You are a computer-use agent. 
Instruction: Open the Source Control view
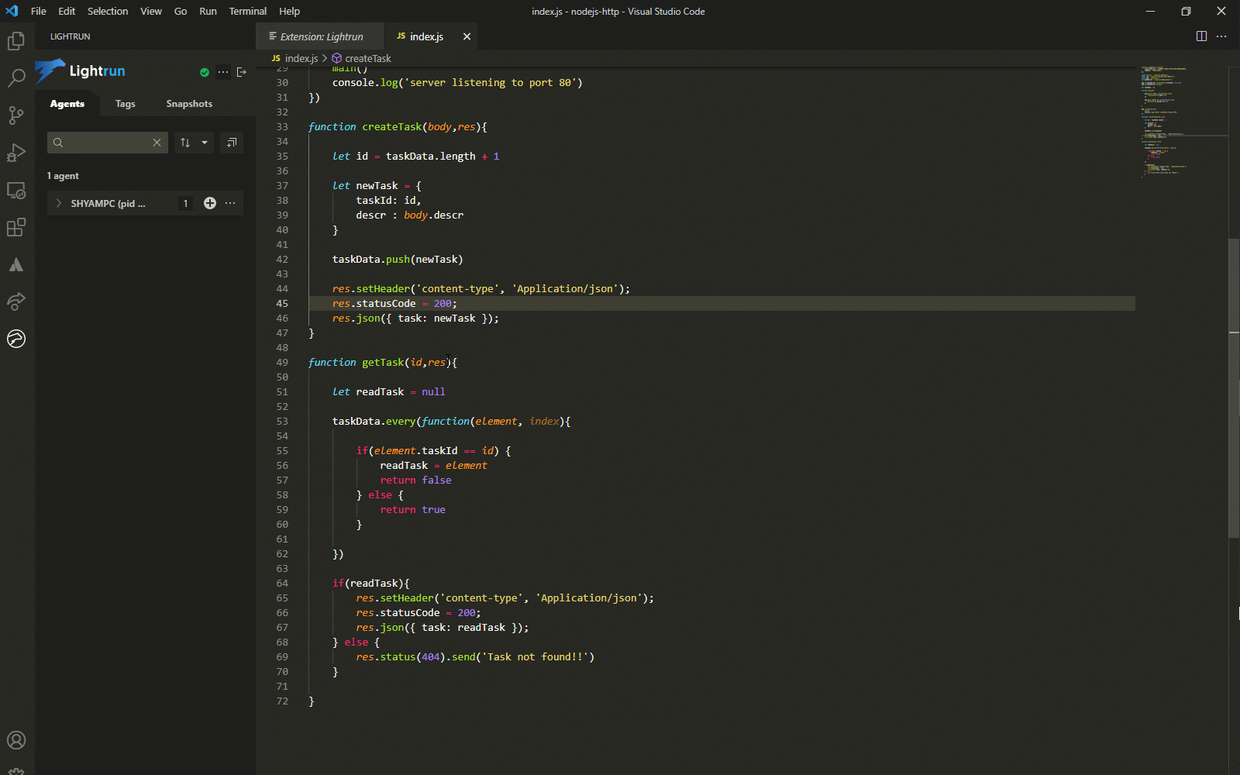(15, 115)
